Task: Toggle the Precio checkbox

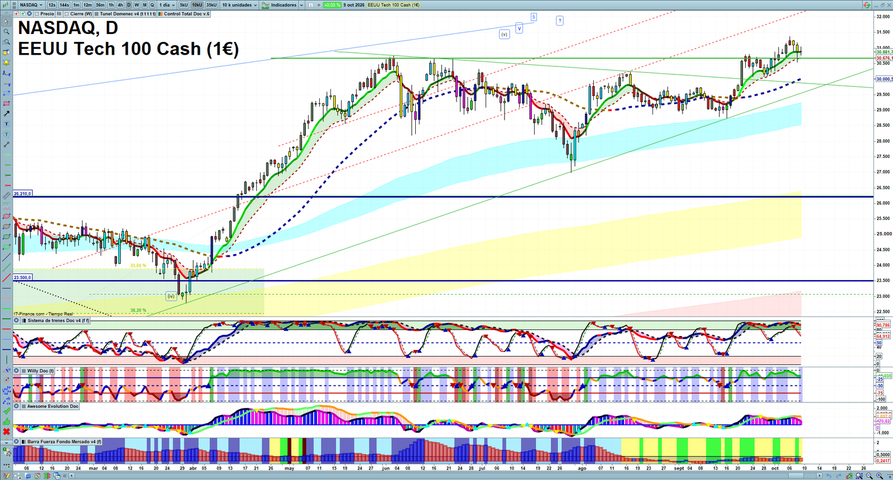Action: [37, 14]
